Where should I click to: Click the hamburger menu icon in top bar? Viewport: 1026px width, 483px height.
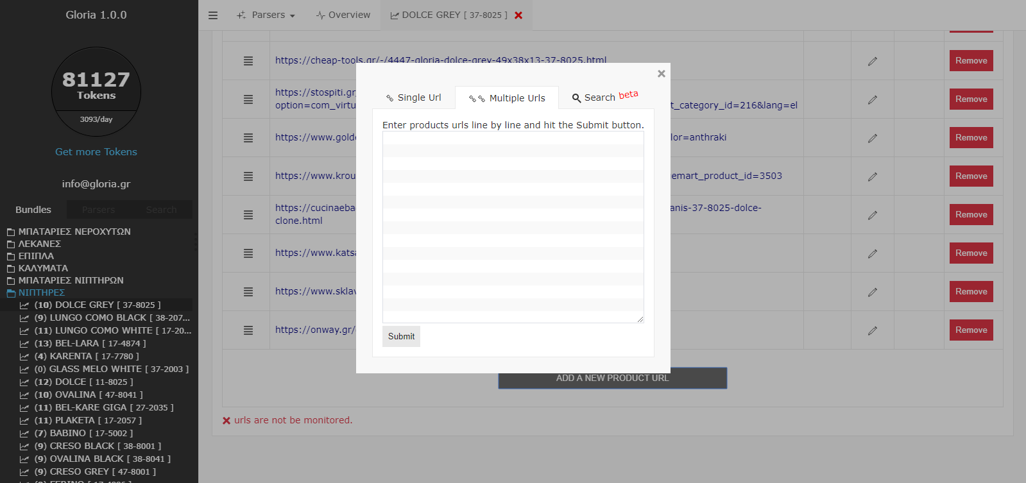click(x=213, y=15)
